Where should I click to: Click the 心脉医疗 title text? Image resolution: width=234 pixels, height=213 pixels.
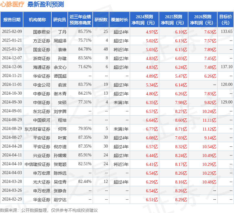pyautogui.click(x=12, y=4)
